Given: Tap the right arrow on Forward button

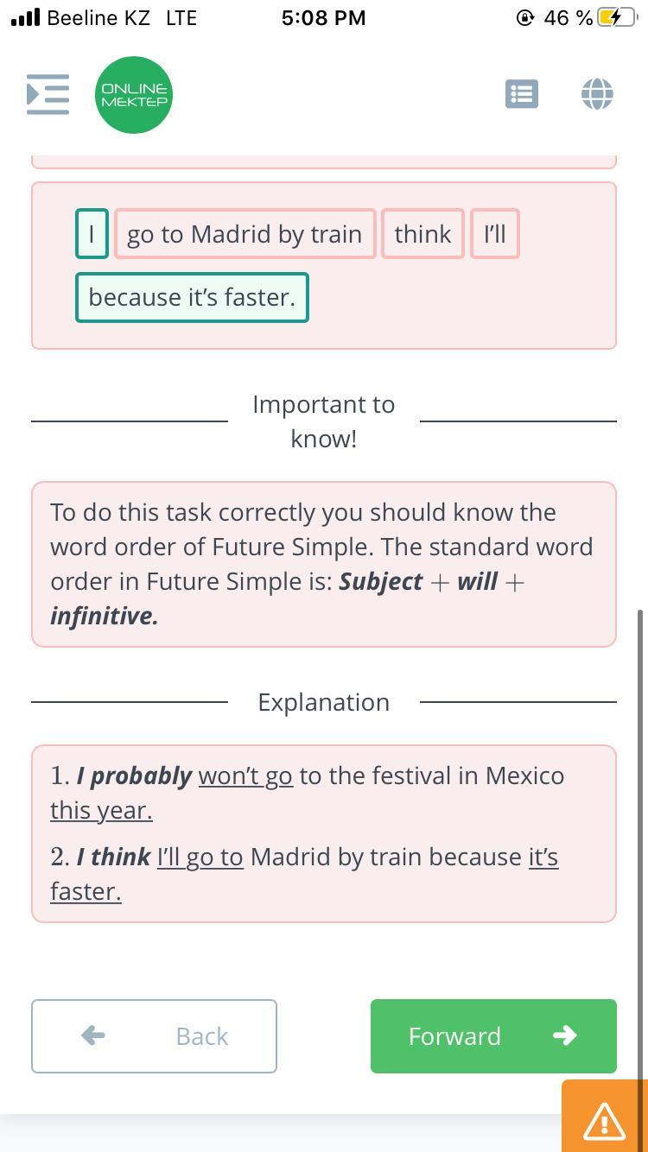Looking at the screenshot, I should [x=564, y=1035].
